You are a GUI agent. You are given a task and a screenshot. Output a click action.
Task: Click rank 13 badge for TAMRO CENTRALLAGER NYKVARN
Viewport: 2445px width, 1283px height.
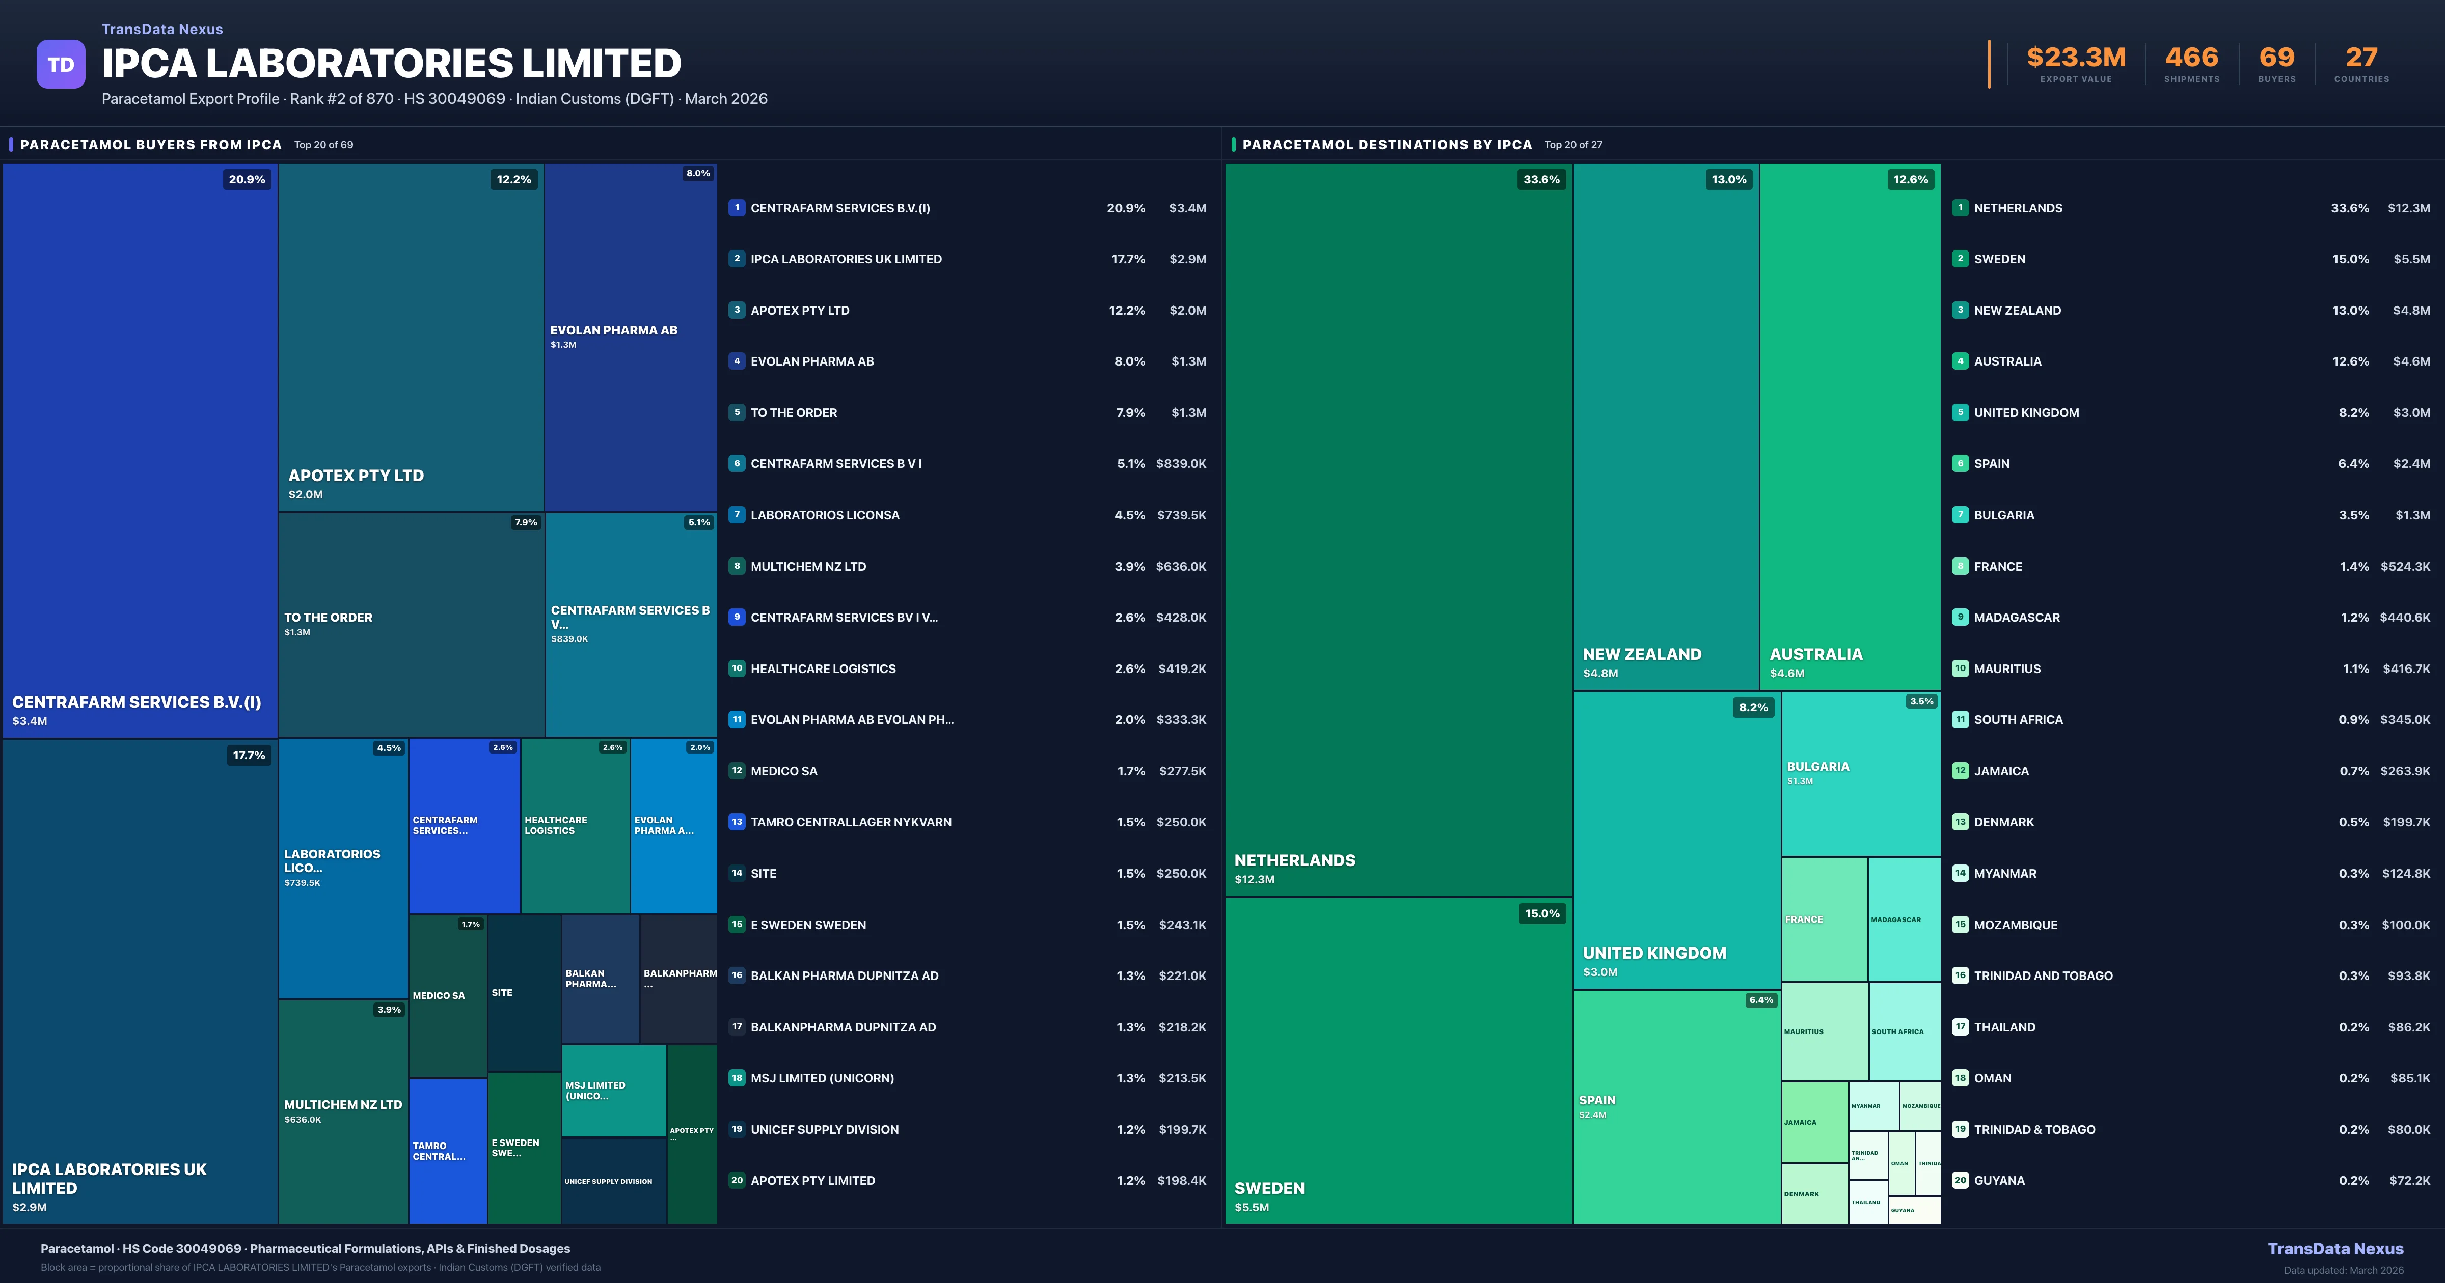click(x=737, y=822)
